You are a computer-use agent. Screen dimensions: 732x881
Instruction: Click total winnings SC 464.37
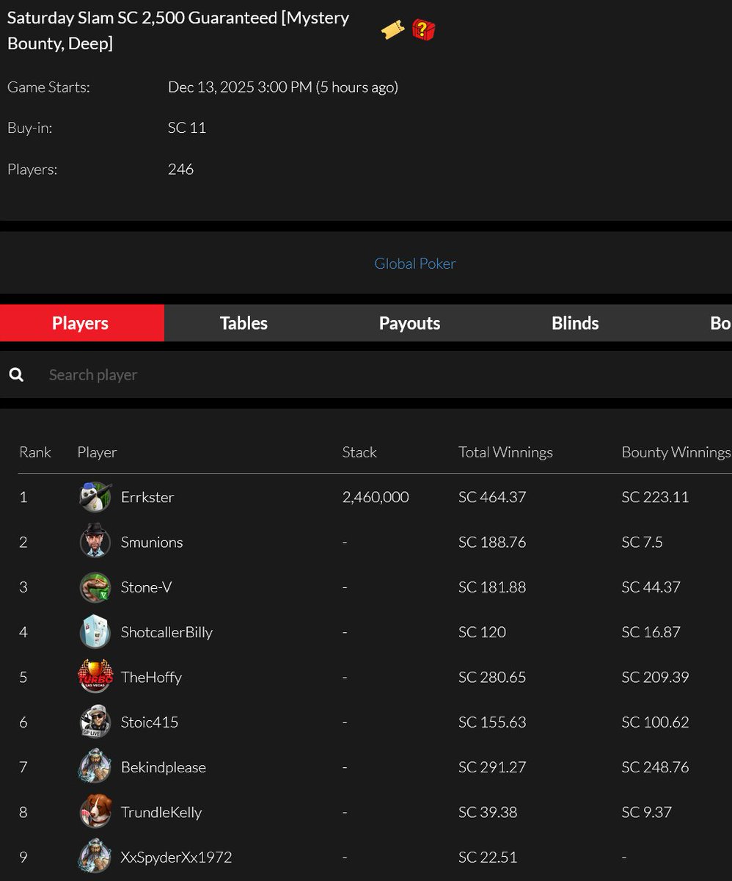(492, 497)
